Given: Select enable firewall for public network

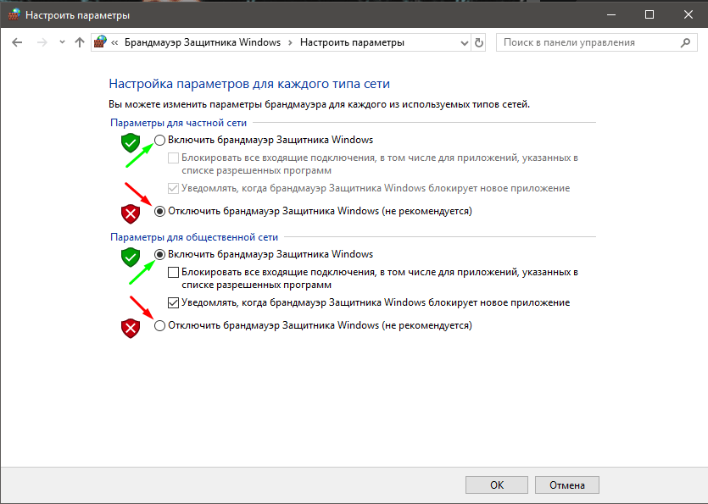Looking at the screenshot, I should pyautogui.click(x=160, y=254).
